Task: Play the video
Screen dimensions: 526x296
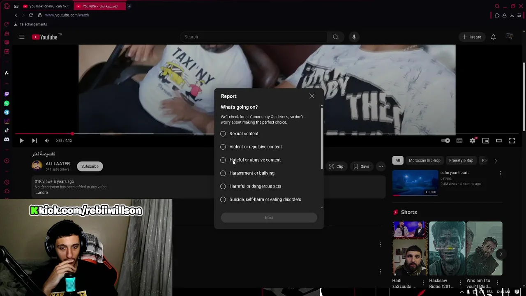Action: (21, 141)
